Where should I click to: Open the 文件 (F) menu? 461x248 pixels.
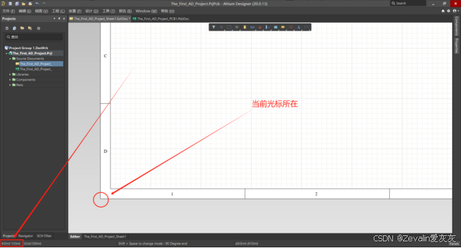tap(9, 11)
